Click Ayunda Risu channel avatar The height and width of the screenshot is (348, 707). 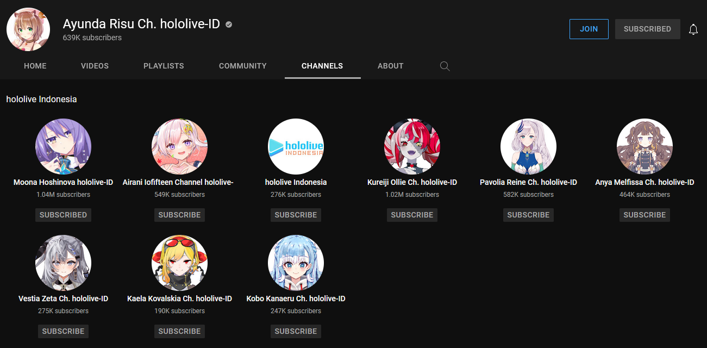click(x=28, y=29)
